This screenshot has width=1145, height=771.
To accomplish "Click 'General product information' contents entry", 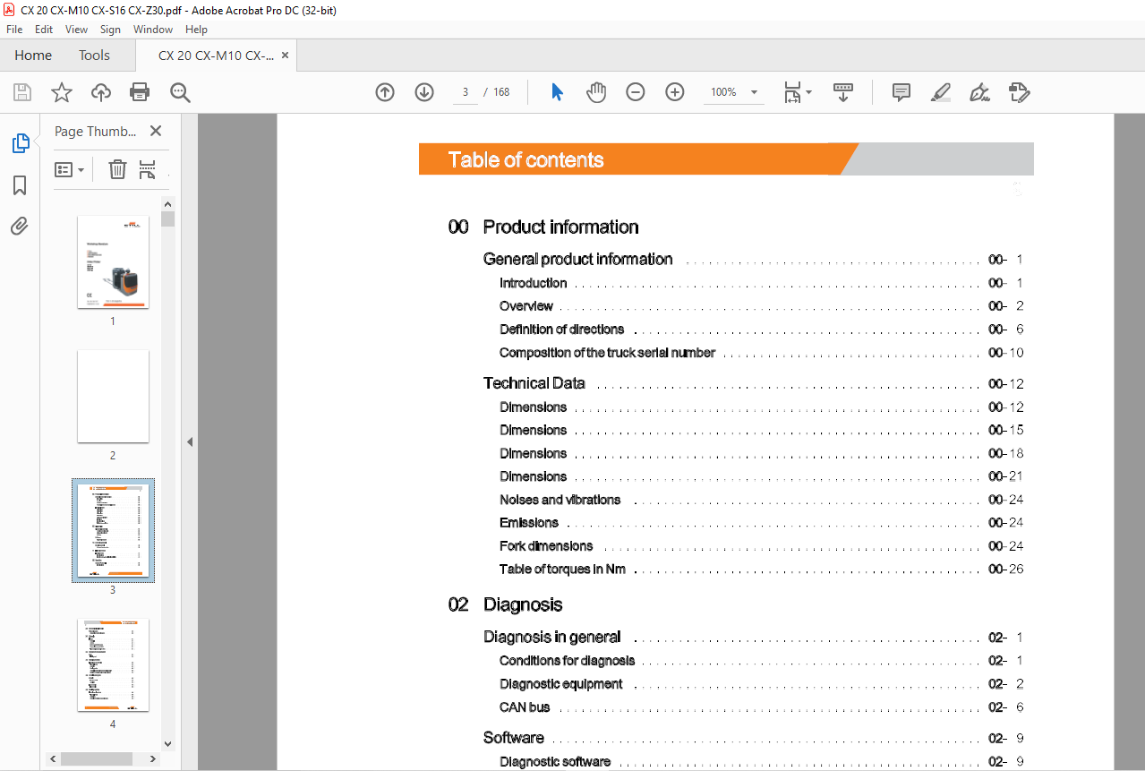I will [x=577, y=259].
